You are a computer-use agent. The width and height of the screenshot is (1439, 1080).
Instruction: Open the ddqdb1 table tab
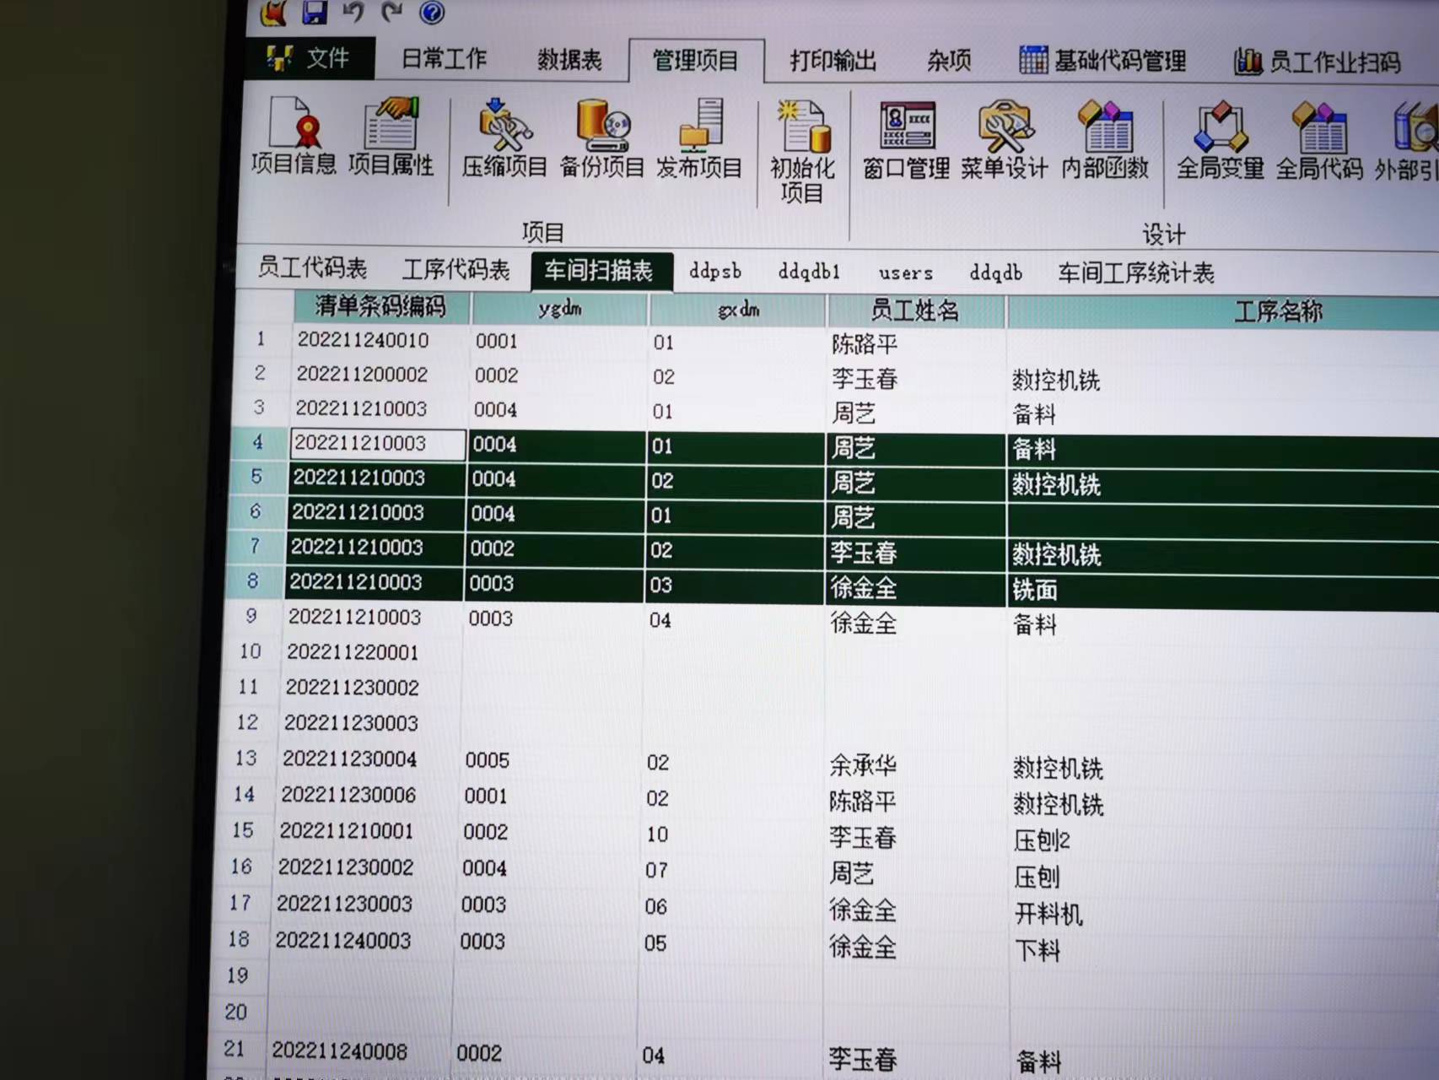(809, 272)
